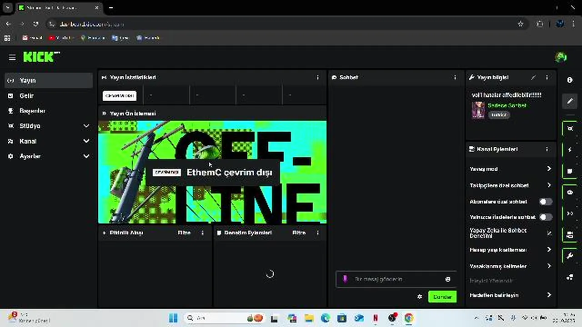Open the Stüdyo sidebar section
582x327 pixels.
[49, 126]
